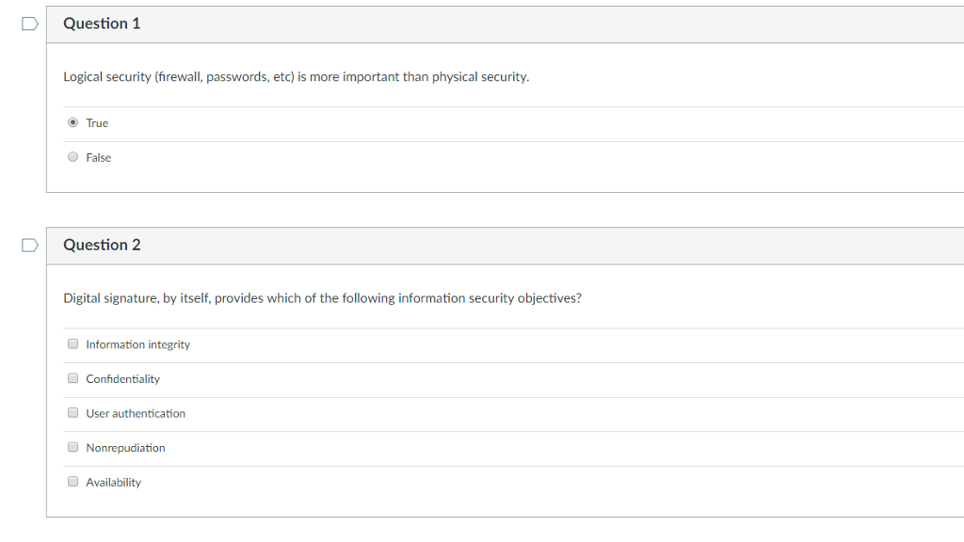
Task: Click the selected True answer indicator
Action: pos(72,121)
